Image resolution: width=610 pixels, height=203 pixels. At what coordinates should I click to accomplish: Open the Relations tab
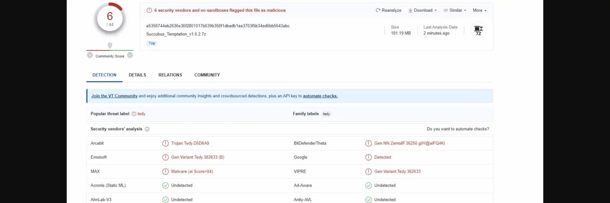click(x=170, y=75)
